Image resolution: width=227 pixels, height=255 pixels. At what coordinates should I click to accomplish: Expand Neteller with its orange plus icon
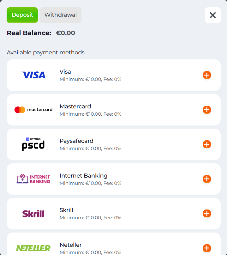[x=207, y=248]
